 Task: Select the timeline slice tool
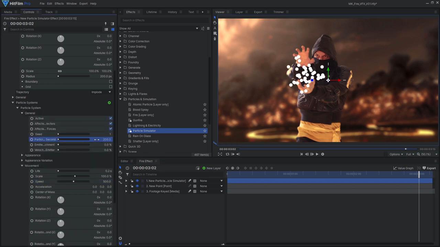(120, 177)
